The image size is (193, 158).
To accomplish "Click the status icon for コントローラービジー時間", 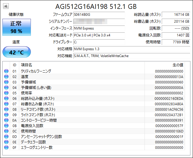I will coord(6,120).
